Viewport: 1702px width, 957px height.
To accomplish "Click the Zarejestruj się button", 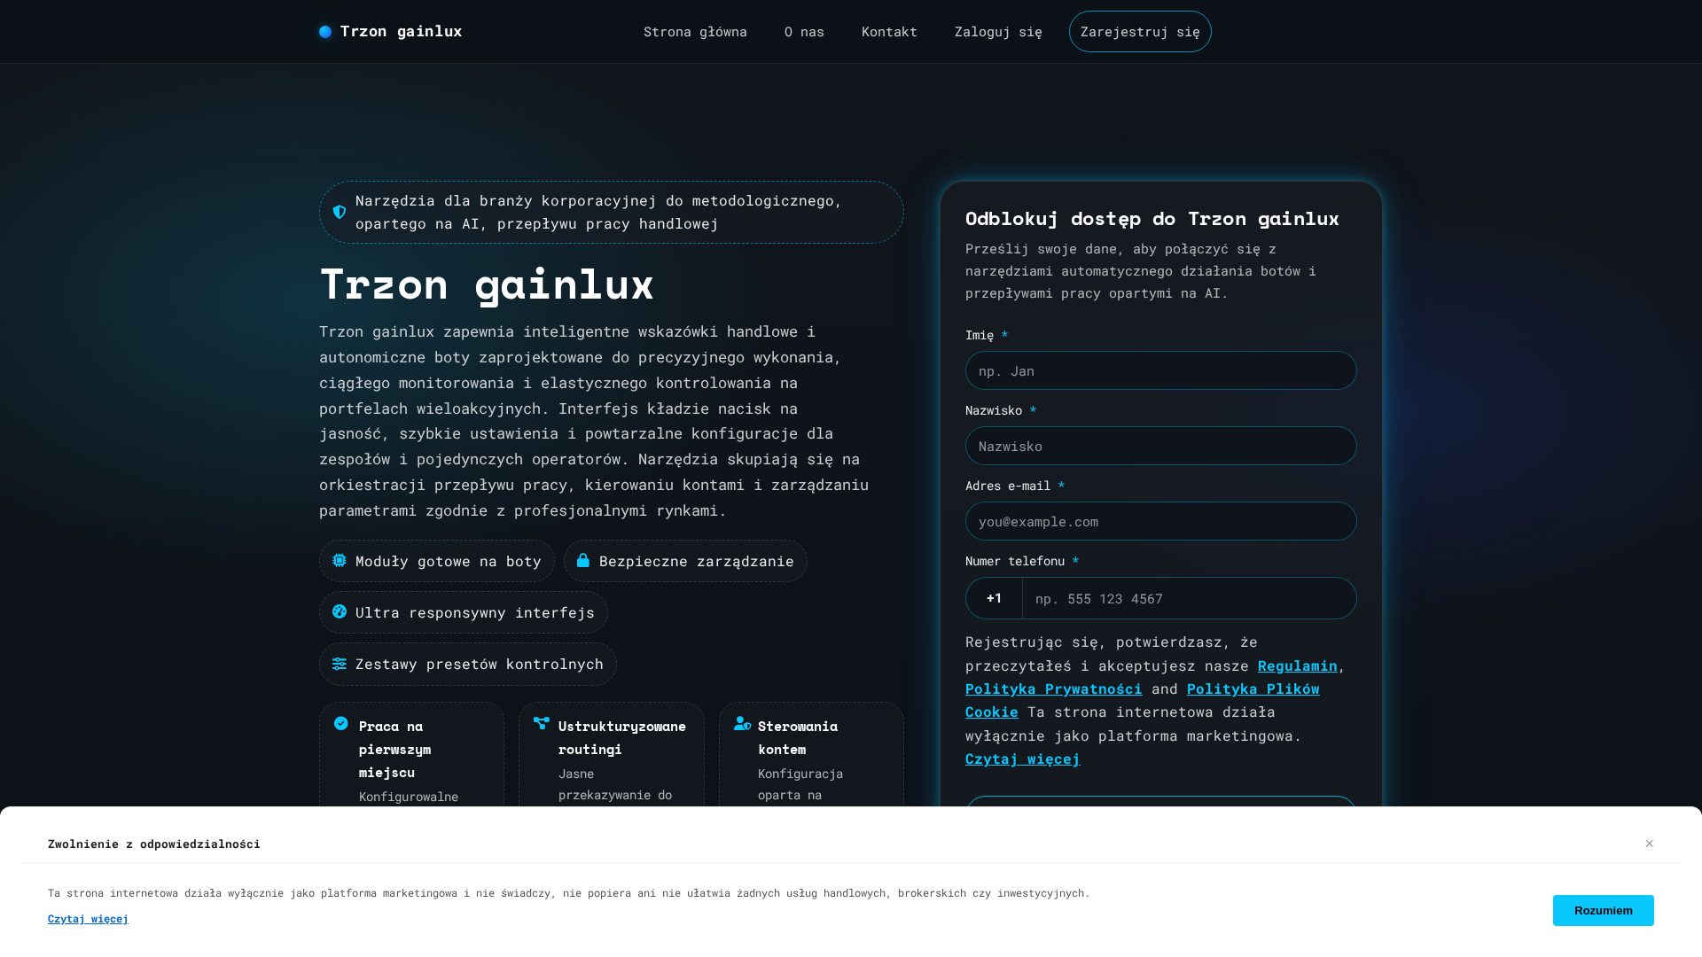I will tap(1140, 32).
